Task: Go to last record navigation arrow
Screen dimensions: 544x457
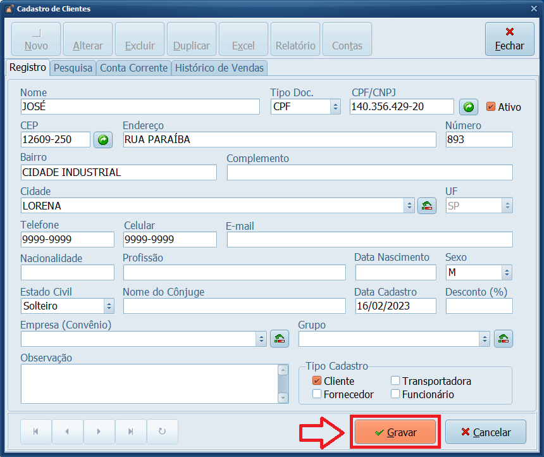Action: pos(131,432)
